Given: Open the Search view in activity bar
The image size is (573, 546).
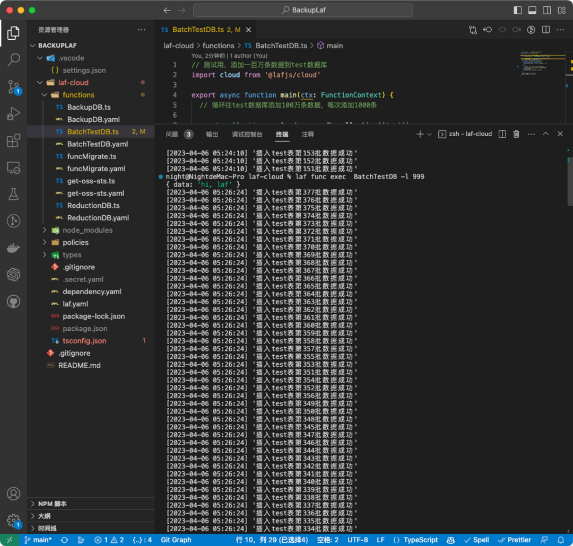Looking at the screenshot, I should (13, 59).
